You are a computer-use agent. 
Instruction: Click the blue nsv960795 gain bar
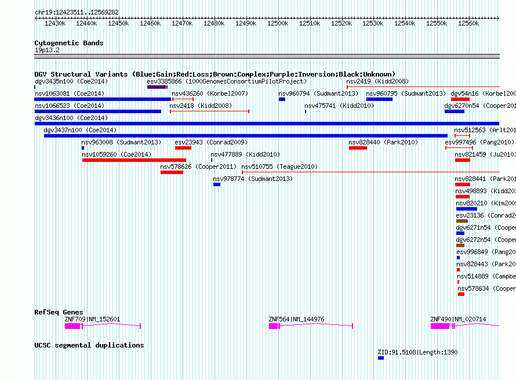click(x=379, y=99)
